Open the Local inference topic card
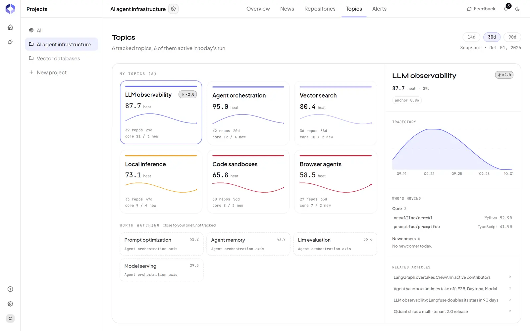The width and height of the screenshot is (530, 331). (x=161, y=181)
